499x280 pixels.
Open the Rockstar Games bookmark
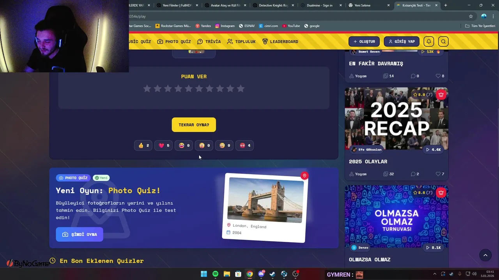(173, 26)
